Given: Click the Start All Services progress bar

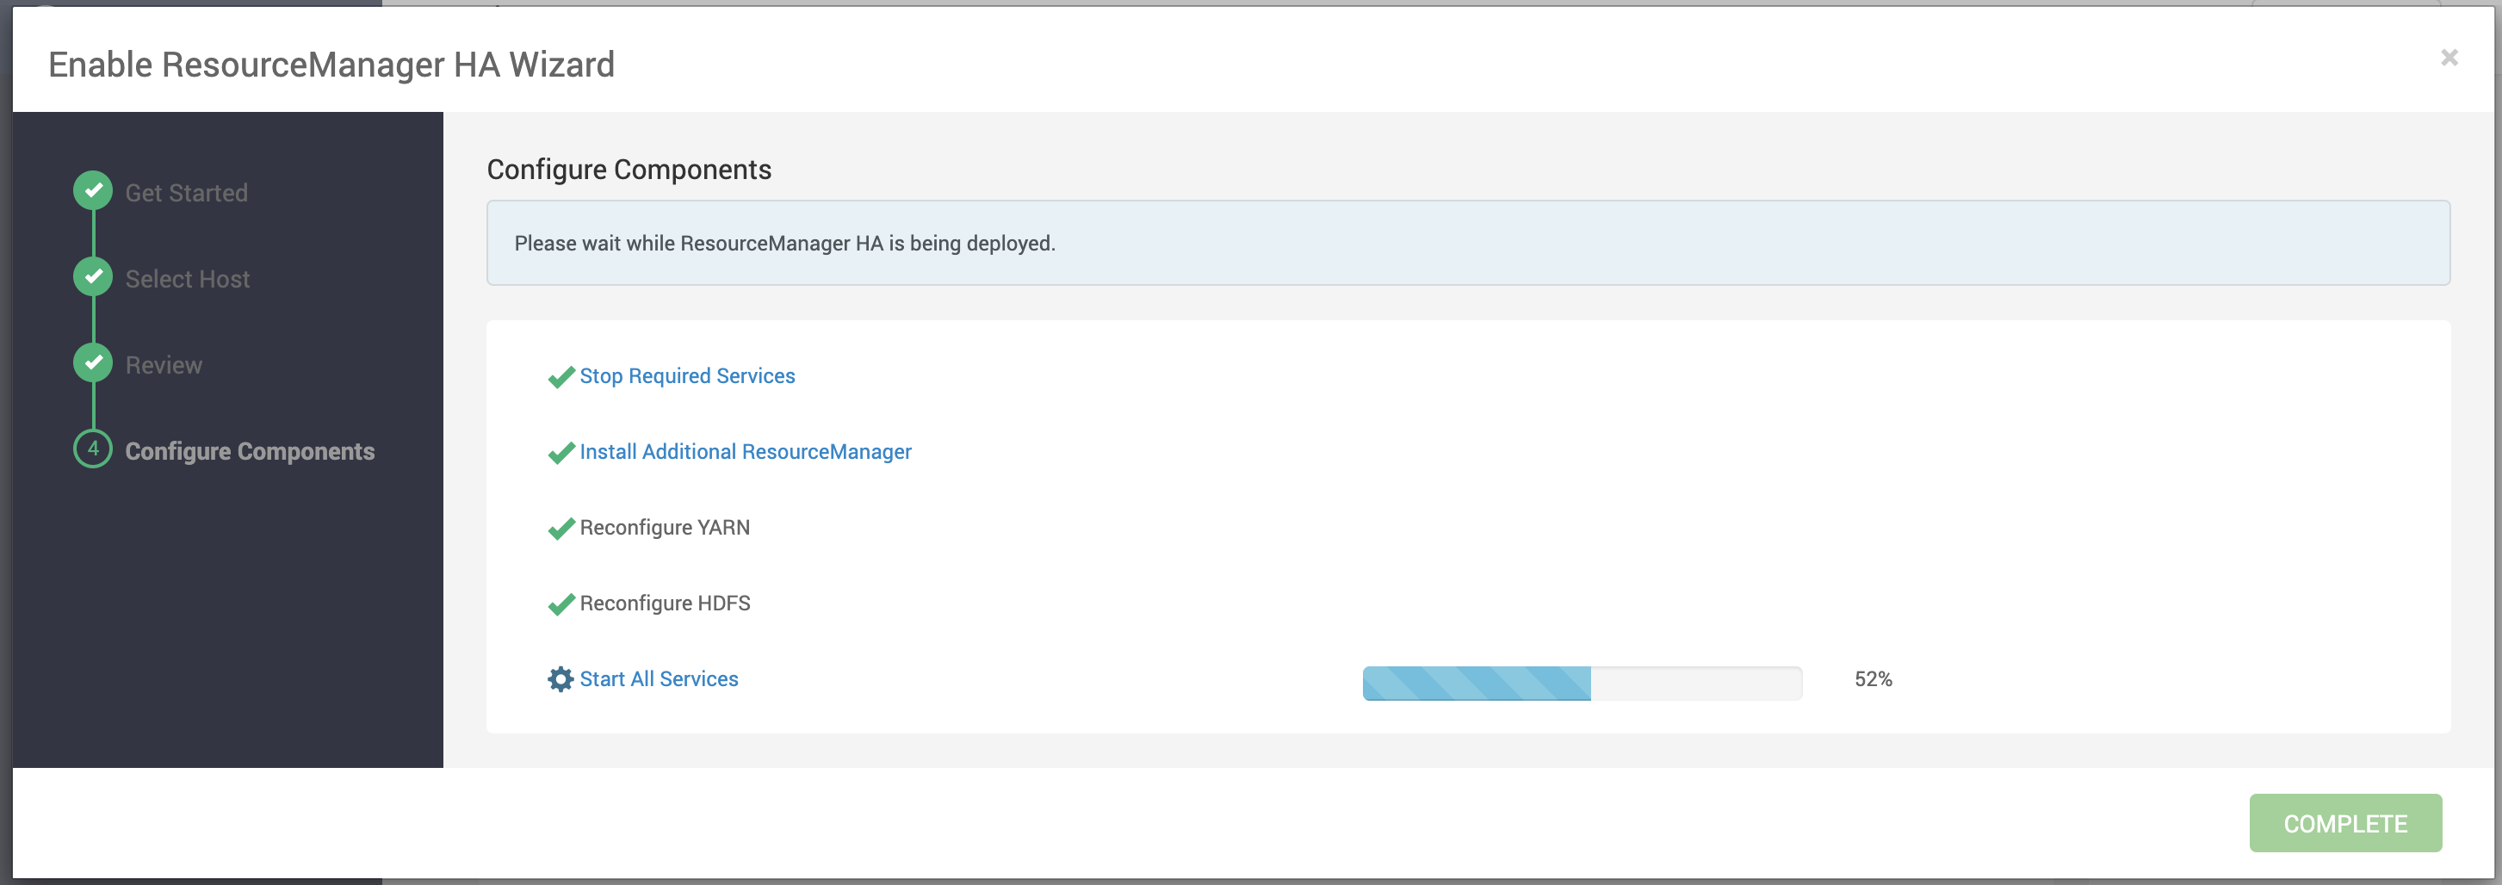Looking at the screenshot, I should tap(1582, 683).
